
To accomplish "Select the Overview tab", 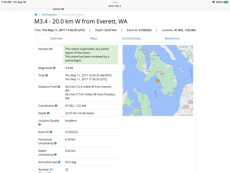I will coord(56,38).
